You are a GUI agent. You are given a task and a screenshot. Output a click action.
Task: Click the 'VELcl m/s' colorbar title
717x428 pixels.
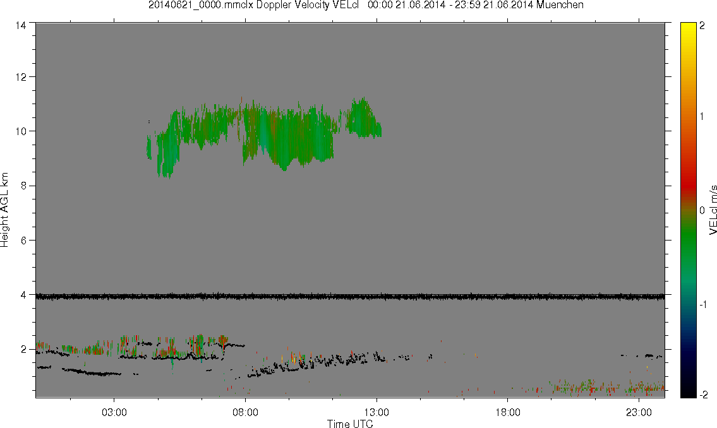coord(713,210)
